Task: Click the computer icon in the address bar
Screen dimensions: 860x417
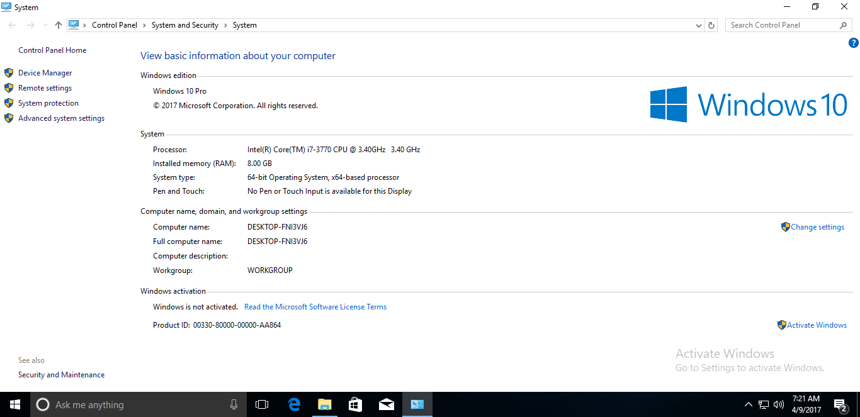Action: [74, 25]
